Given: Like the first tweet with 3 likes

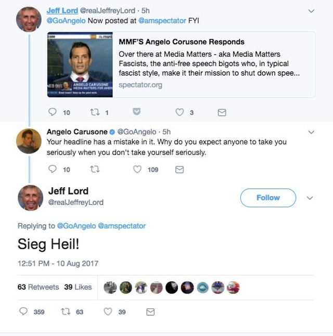Looking at the screenshot, I should pos(180,112).
